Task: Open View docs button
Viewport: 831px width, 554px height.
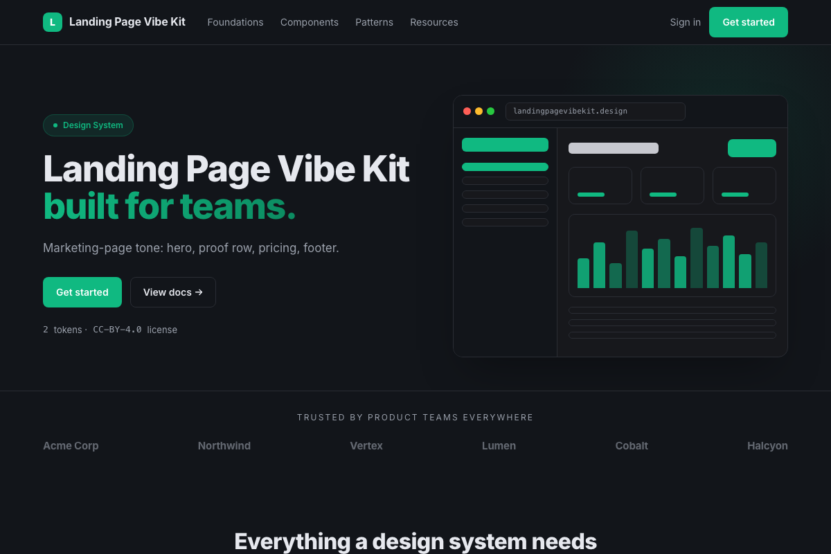Action: tap(173, 292)
